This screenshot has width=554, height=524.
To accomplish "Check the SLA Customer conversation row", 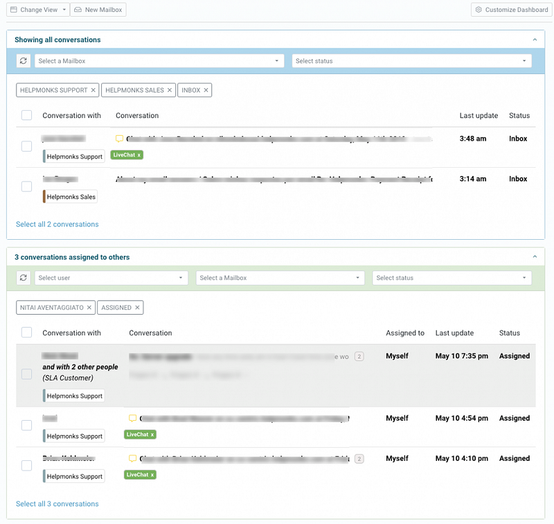I will (26, 374).
